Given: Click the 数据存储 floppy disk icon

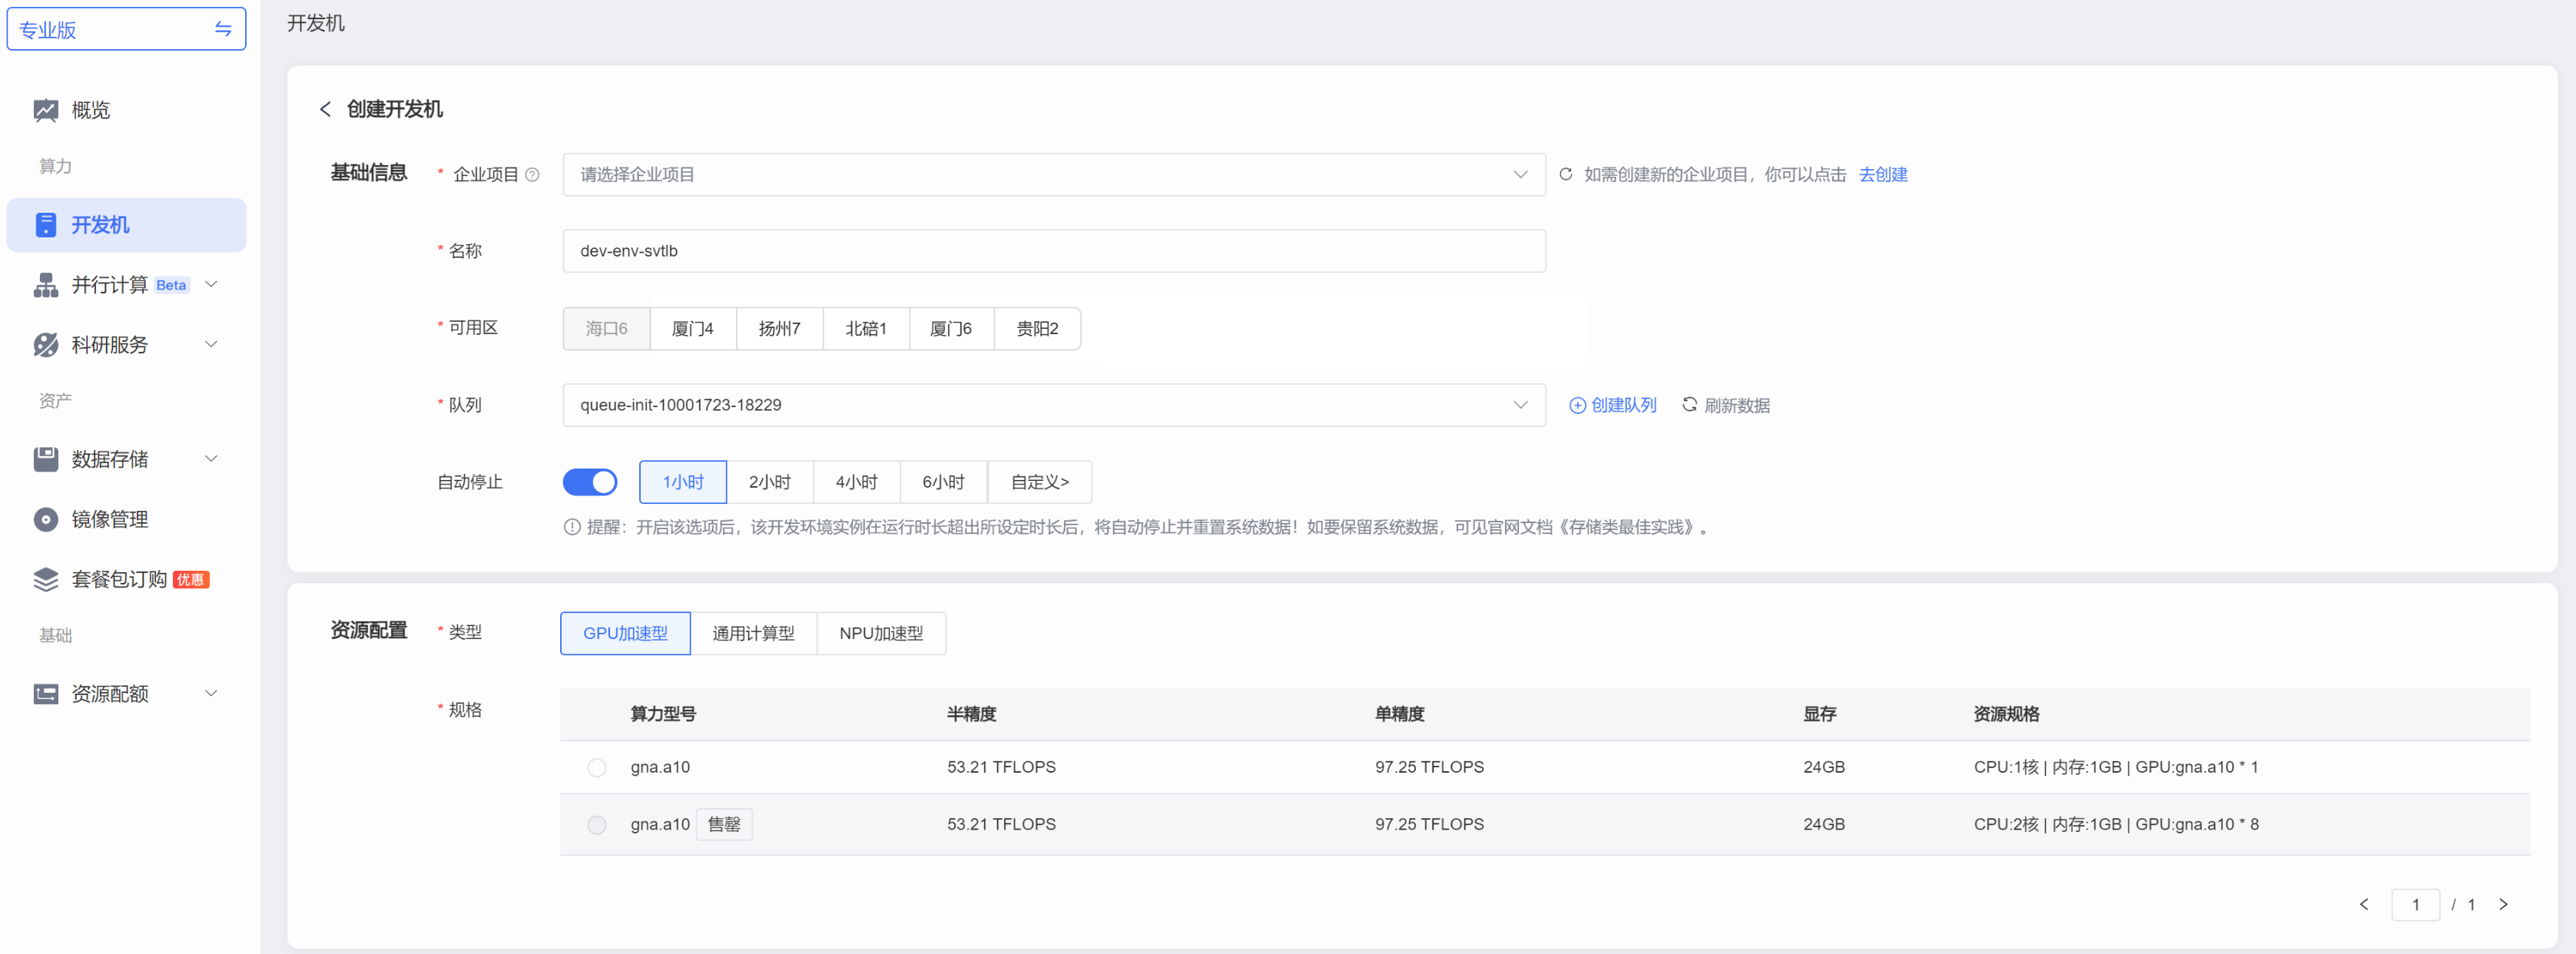Looking at the screenshot, I should pos(45,459).
